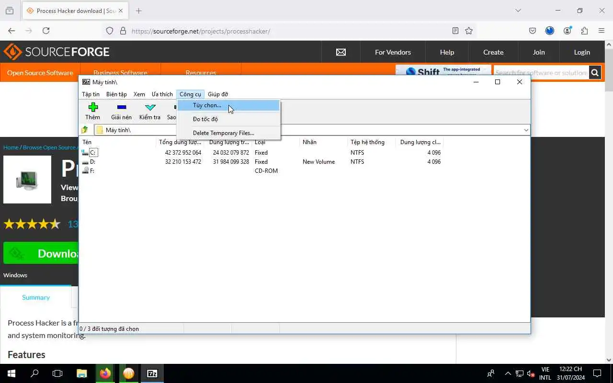This screenshot has width=613, height=383.
Task: Click the green Thêm (Add) icon
Action: pos(93,107)
